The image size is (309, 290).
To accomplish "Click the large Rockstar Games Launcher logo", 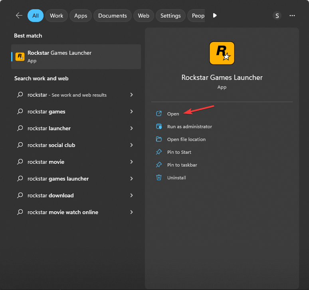I will click(222, 53).
